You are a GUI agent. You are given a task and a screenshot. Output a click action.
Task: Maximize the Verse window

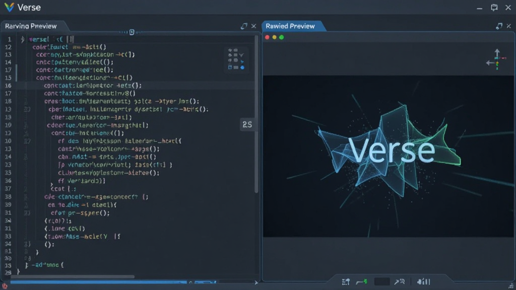pyautogui.click(x=494, y=7)
